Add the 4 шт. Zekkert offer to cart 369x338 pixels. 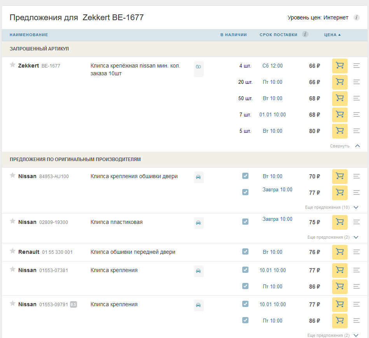[339, 66]
